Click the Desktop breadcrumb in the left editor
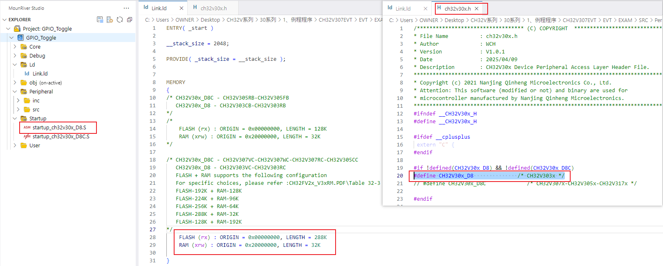663x266 pixels. tap(211, 20)
